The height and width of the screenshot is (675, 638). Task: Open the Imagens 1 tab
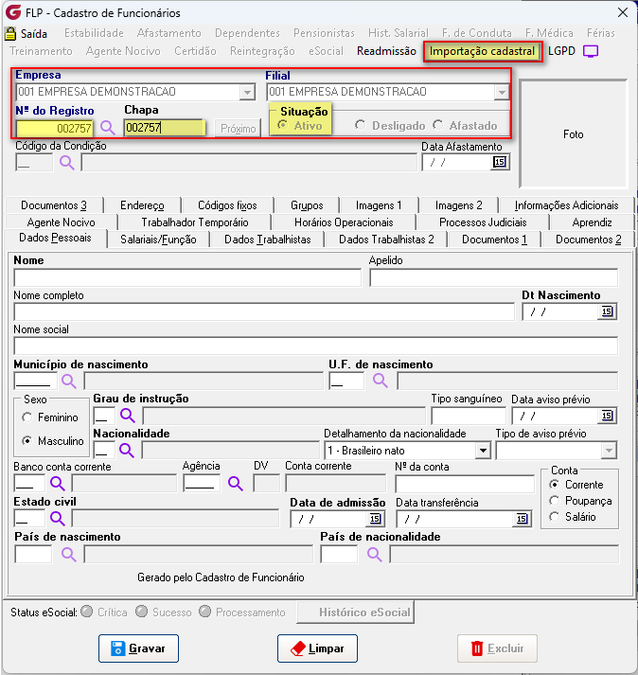pos(379,205)
